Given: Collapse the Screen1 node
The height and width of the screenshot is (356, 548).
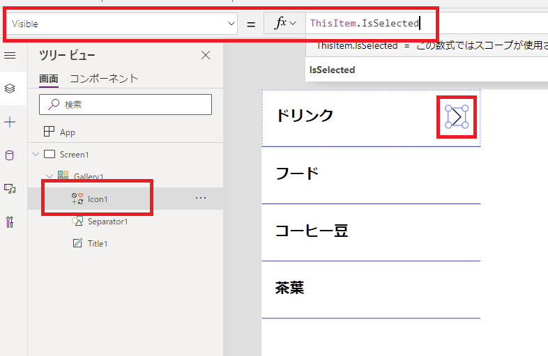Looking at the screenshot, I should pyautogui.click(x=36, y=154).
